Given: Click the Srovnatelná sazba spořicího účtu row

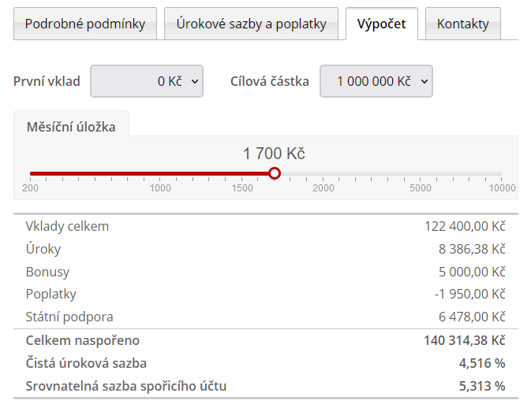Looking at the screenshot, I should (266, 386).
